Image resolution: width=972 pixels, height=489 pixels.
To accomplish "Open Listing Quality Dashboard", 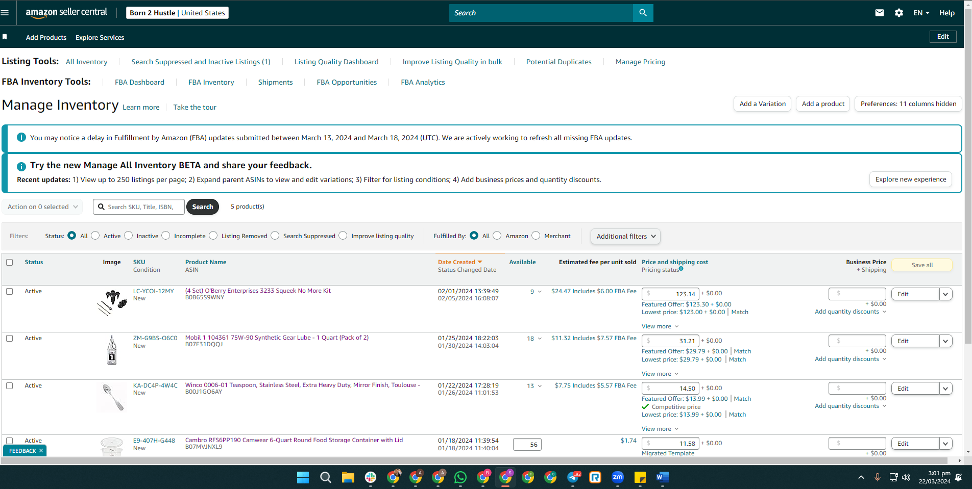I will point(336,62).
